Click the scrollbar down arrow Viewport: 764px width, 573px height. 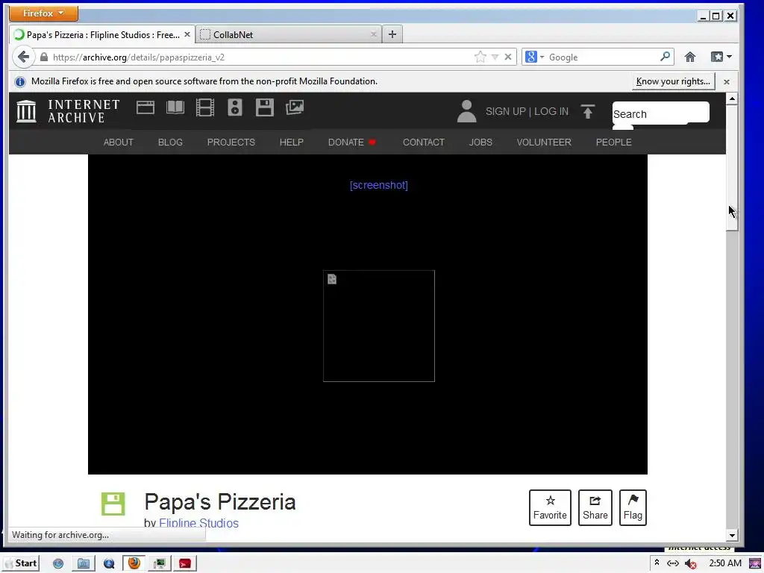[x=732, y=535]
